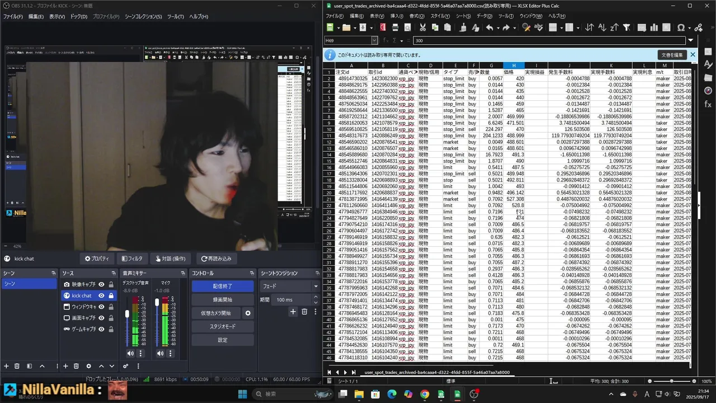Image resolution: width=716 pixels, height=403 pixels.
Task: Open mic channel three-dot menu
Action: tap(170, 353)
